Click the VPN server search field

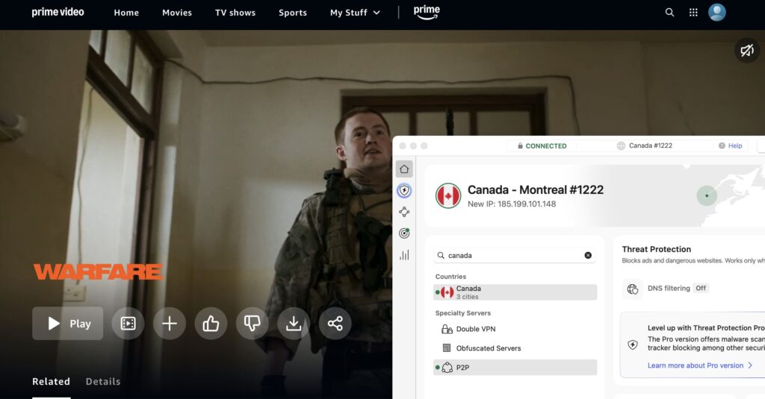click(515, 255)
